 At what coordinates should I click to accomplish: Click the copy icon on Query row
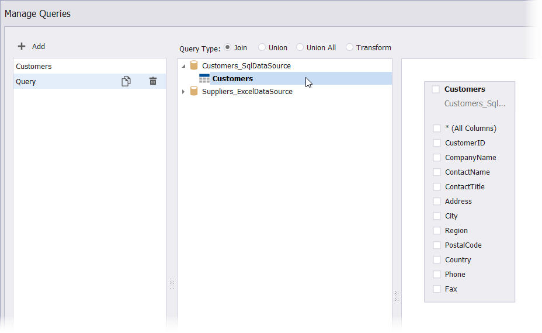point(126,82)
